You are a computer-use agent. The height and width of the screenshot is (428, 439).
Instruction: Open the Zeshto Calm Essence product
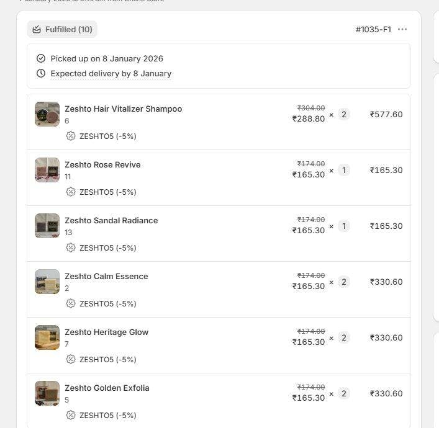(x=106, y=276)
